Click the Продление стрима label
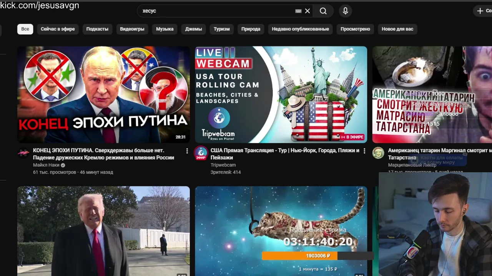This screenshot has height=276, width=492. (318, 230)
